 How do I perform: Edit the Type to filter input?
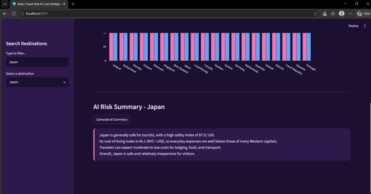(37, 62)
